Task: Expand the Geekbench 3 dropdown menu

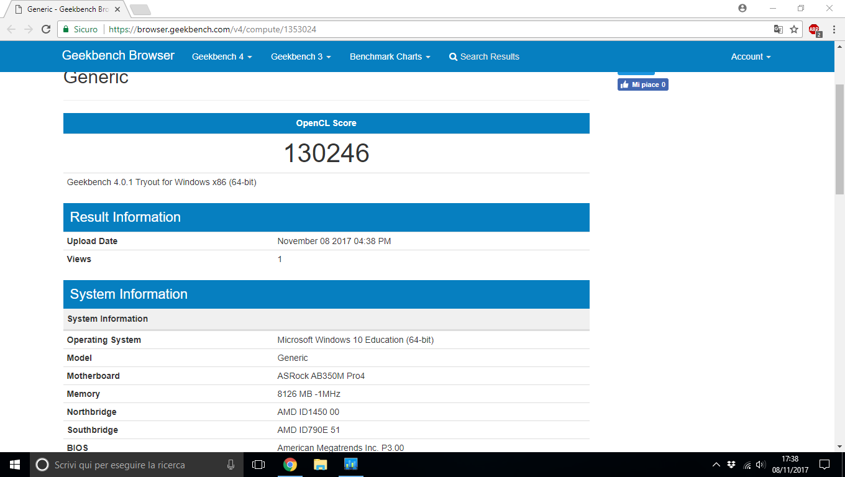Action: point(301,57)
